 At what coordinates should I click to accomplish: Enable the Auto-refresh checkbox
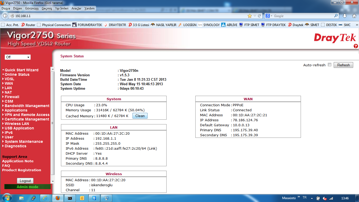tap(329, 65)
